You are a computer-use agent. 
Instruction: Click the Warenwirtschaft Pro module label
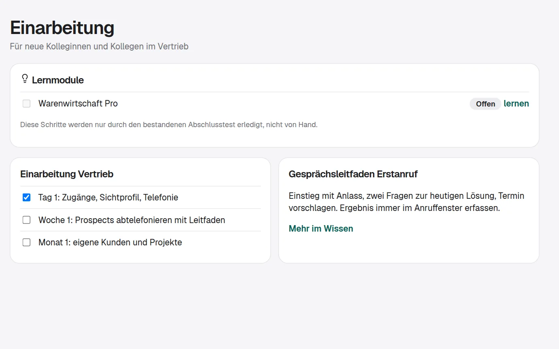pos(78,104)
